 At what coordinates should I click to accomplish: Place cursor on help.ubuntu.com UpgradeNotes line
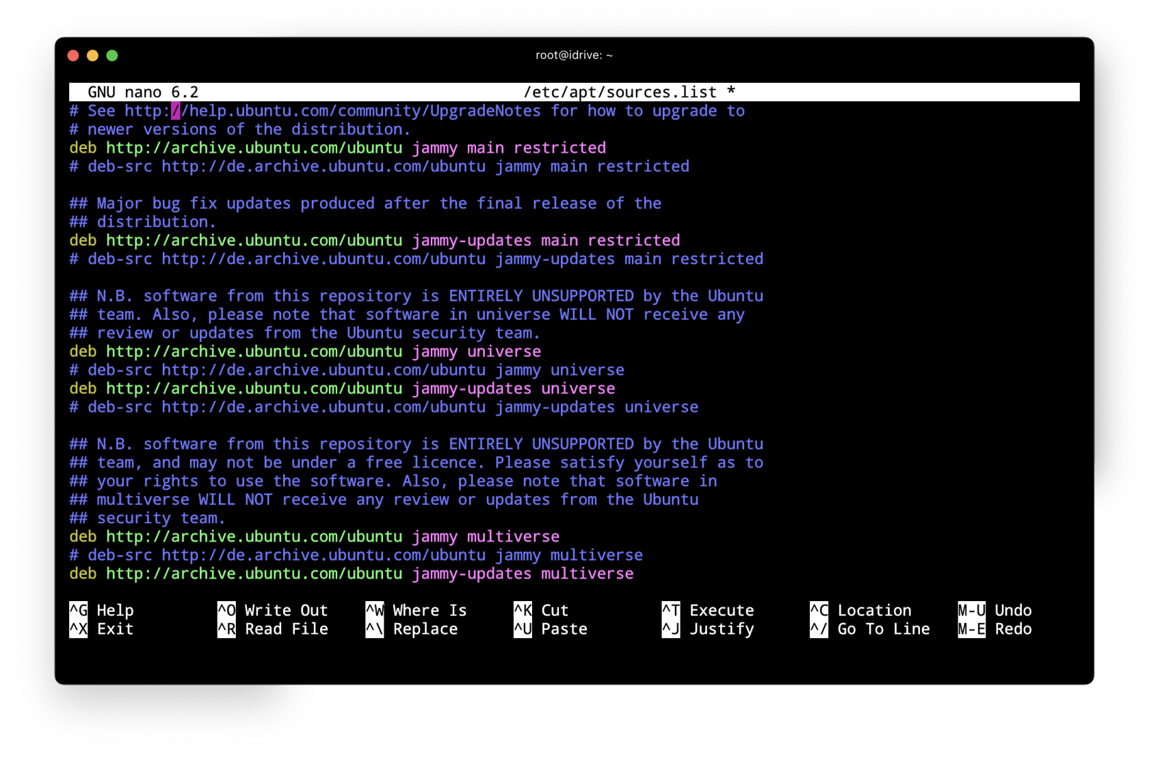[407, 111]
